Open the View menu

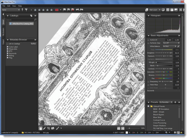(x=14, y=6)
